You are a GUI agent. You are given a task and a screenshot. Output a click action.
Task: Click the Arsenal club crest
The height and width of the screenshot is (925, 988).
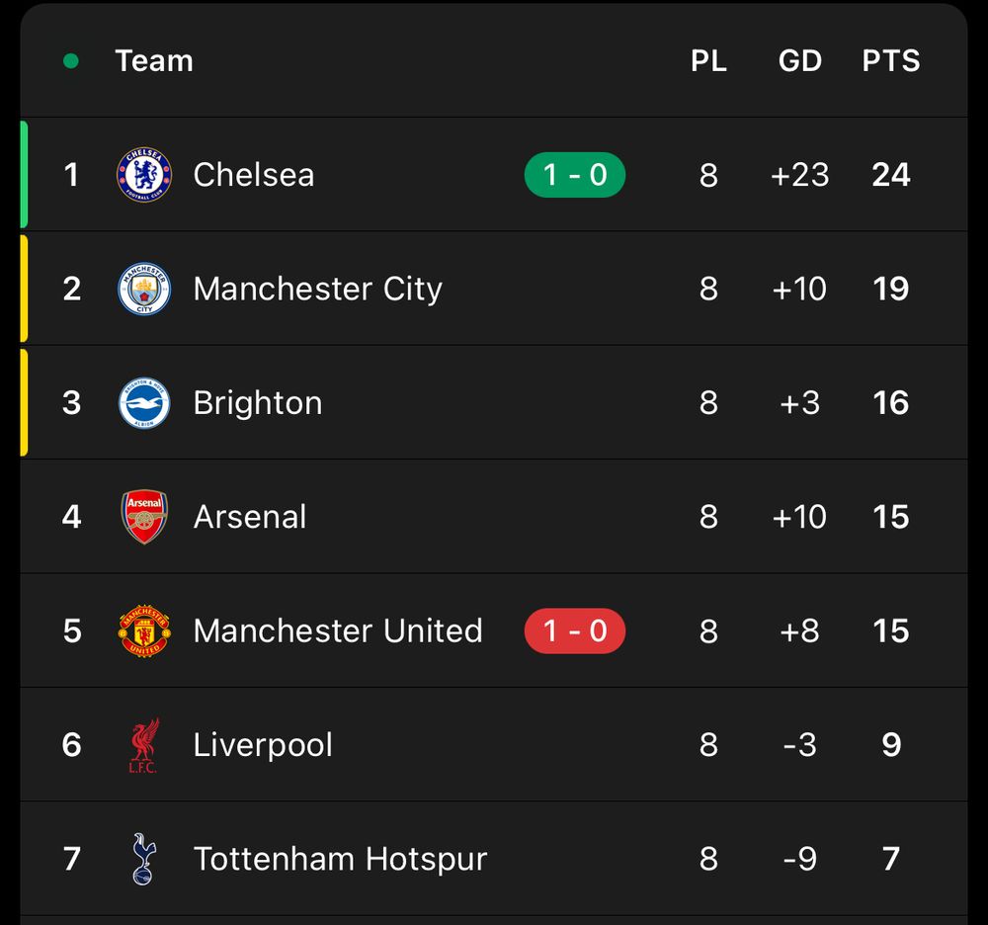click(144, 517)
